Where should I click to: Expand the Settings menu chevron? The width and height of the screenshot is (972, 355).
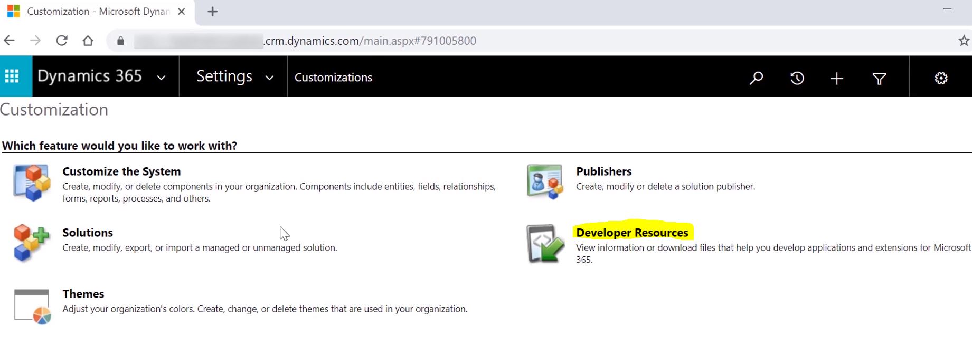click(x=269, y=78)
